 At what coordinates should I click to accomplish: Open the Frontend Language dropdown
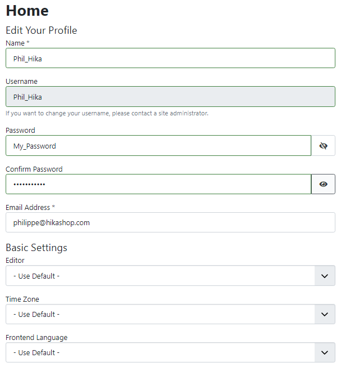171,352
